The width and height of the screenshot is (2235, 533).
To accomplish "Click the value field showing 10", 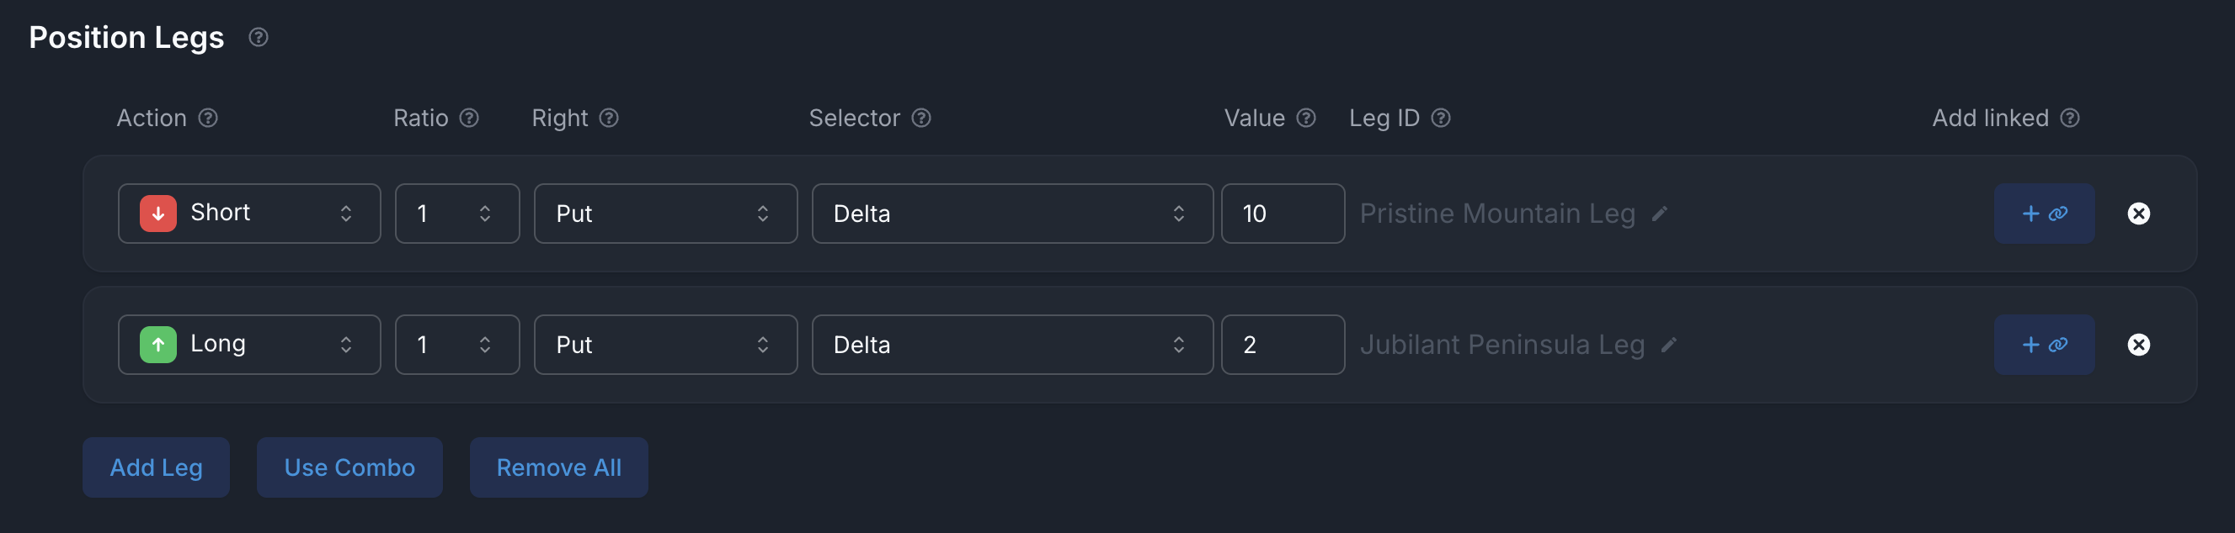I will click(1282, 214).
